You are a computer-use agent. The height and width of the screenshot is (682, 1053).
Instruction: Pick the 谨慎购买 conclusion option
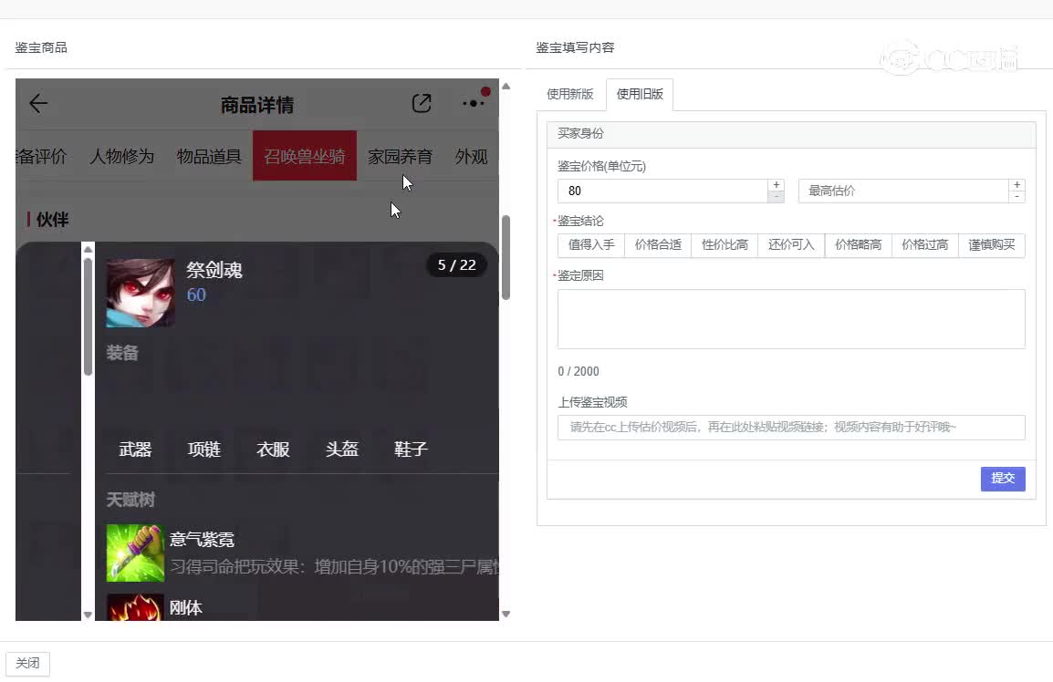click(992, 245)
